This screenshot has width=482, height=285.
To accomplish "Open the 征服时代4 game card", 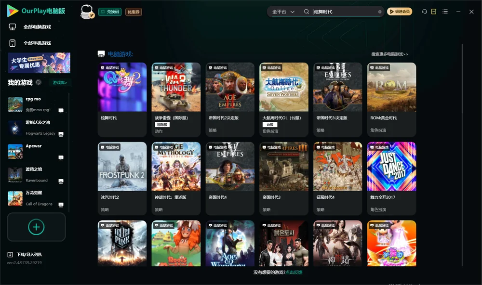I will click(x=338, y=179).
